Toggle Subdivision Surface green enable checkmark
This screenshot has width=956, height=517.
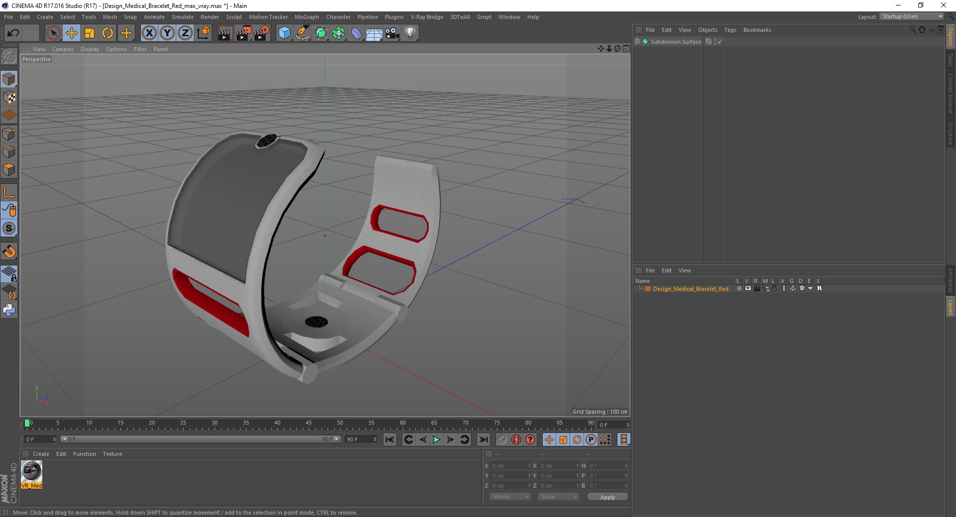(719, 42)
